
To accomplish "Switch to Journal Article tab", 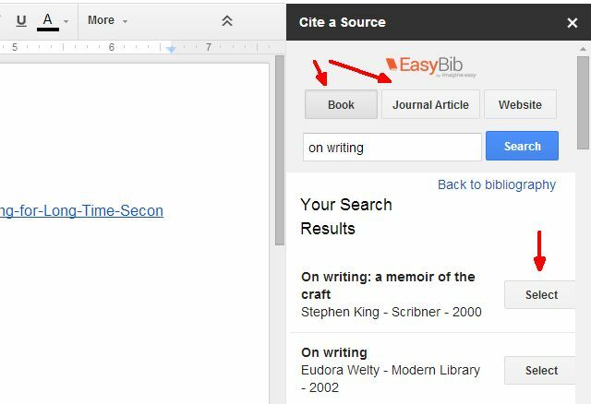I will (x=430, y=104).
